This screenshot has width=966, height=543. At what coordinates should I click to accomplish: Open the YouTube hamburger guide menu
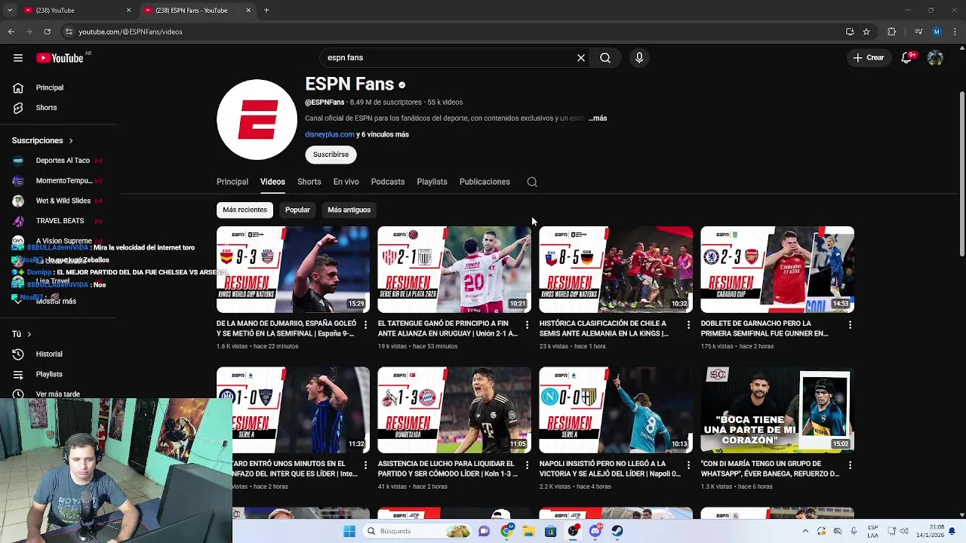tap(18, 57)
